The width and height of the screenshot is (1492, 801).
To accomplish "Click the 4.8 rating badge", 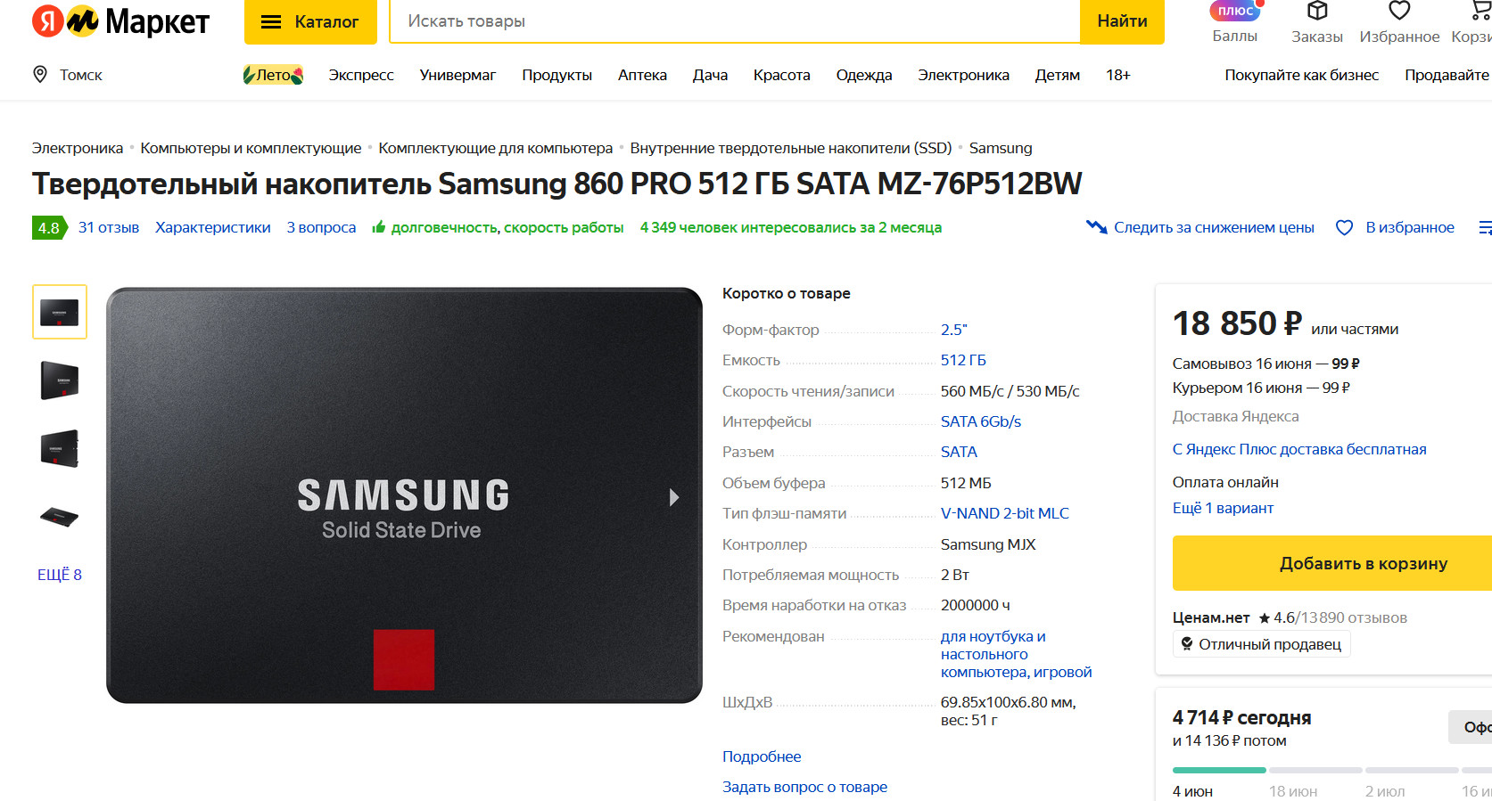I will (49, 228).
